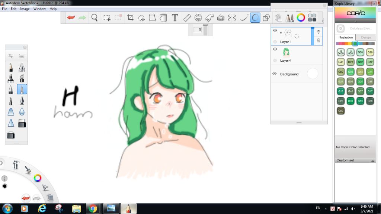Enable the French Curve guide
This screenshot has height=214, width=381.
tap(209, 17)
